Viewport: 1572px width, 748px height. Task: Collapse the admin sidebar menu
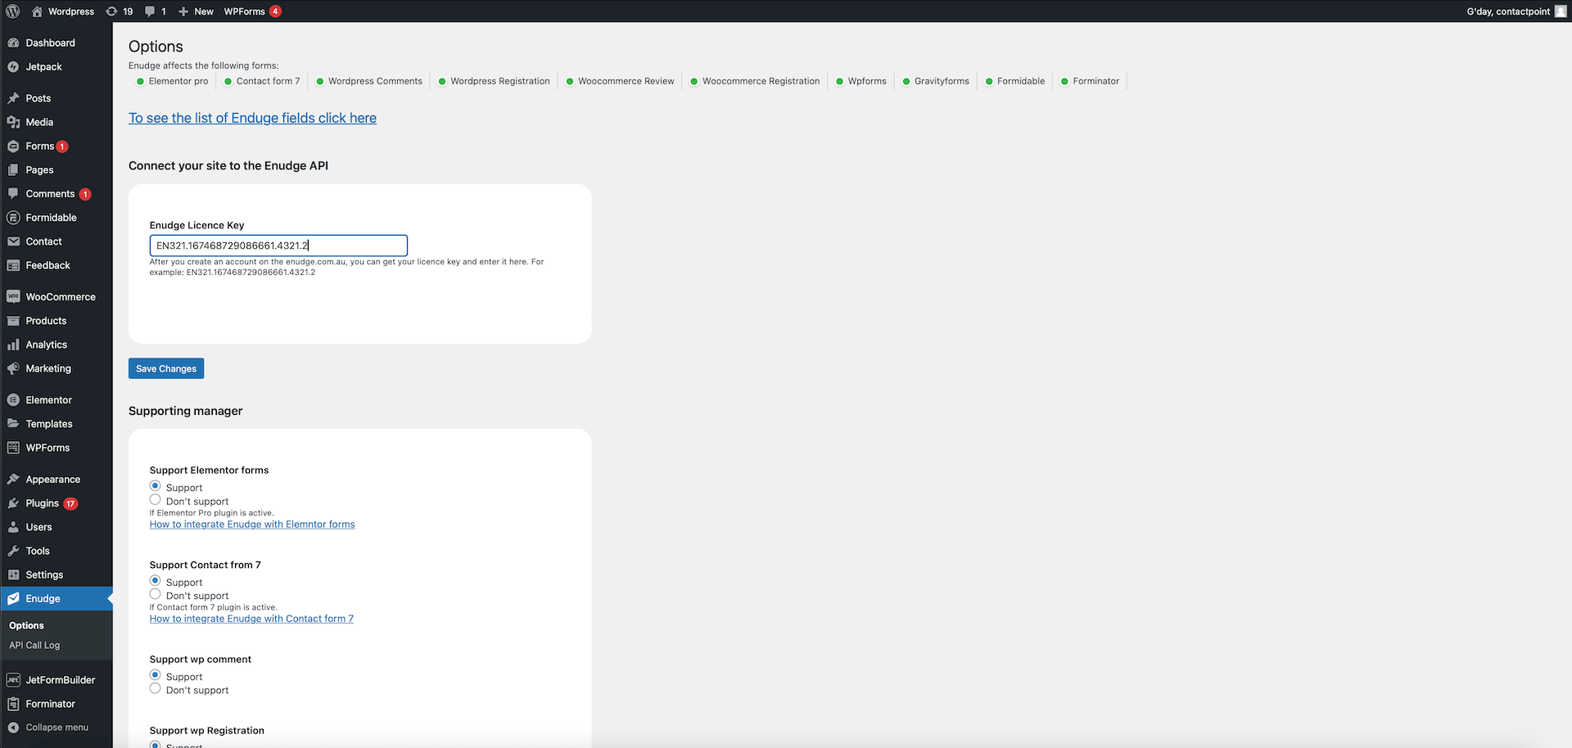click(x=56, y=728)
